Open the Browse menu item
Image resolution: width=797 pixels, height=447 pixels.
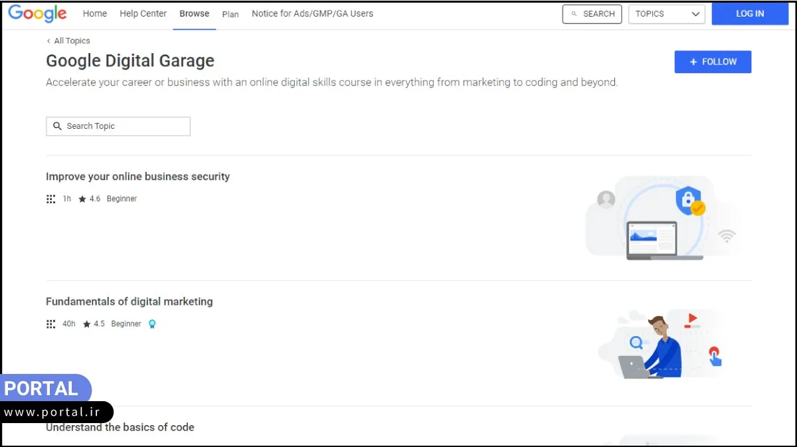(x=194, y=13)
